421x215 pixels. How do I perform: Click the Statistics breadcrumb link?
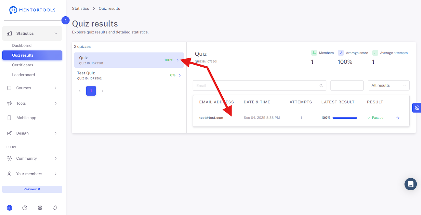(81, 8)
